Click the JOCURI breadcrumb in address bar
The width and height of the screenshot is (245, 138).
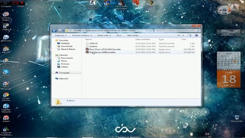77,31
